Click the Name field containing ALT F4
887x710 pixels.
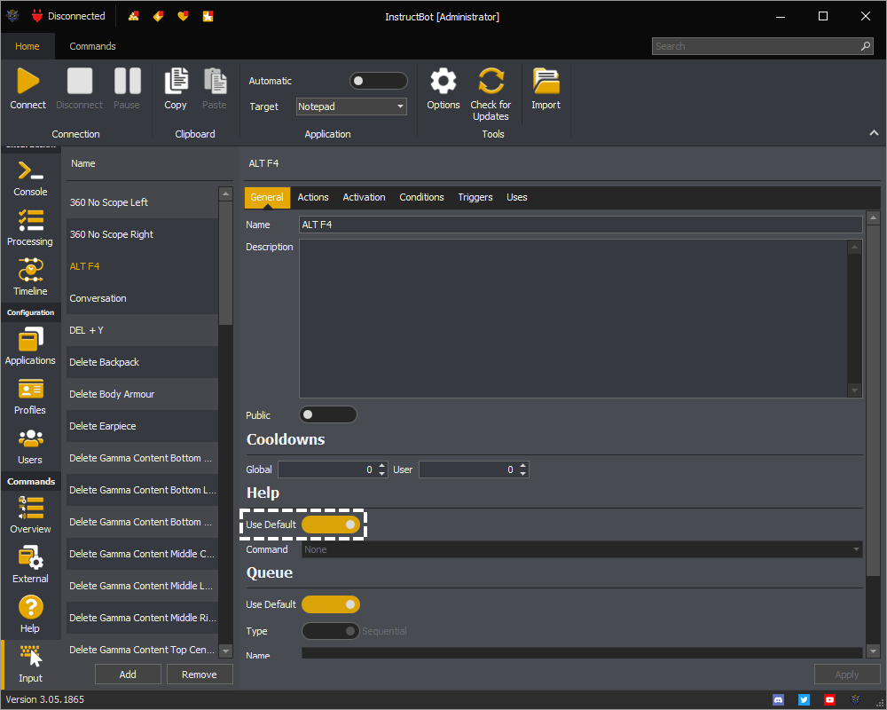580,225
